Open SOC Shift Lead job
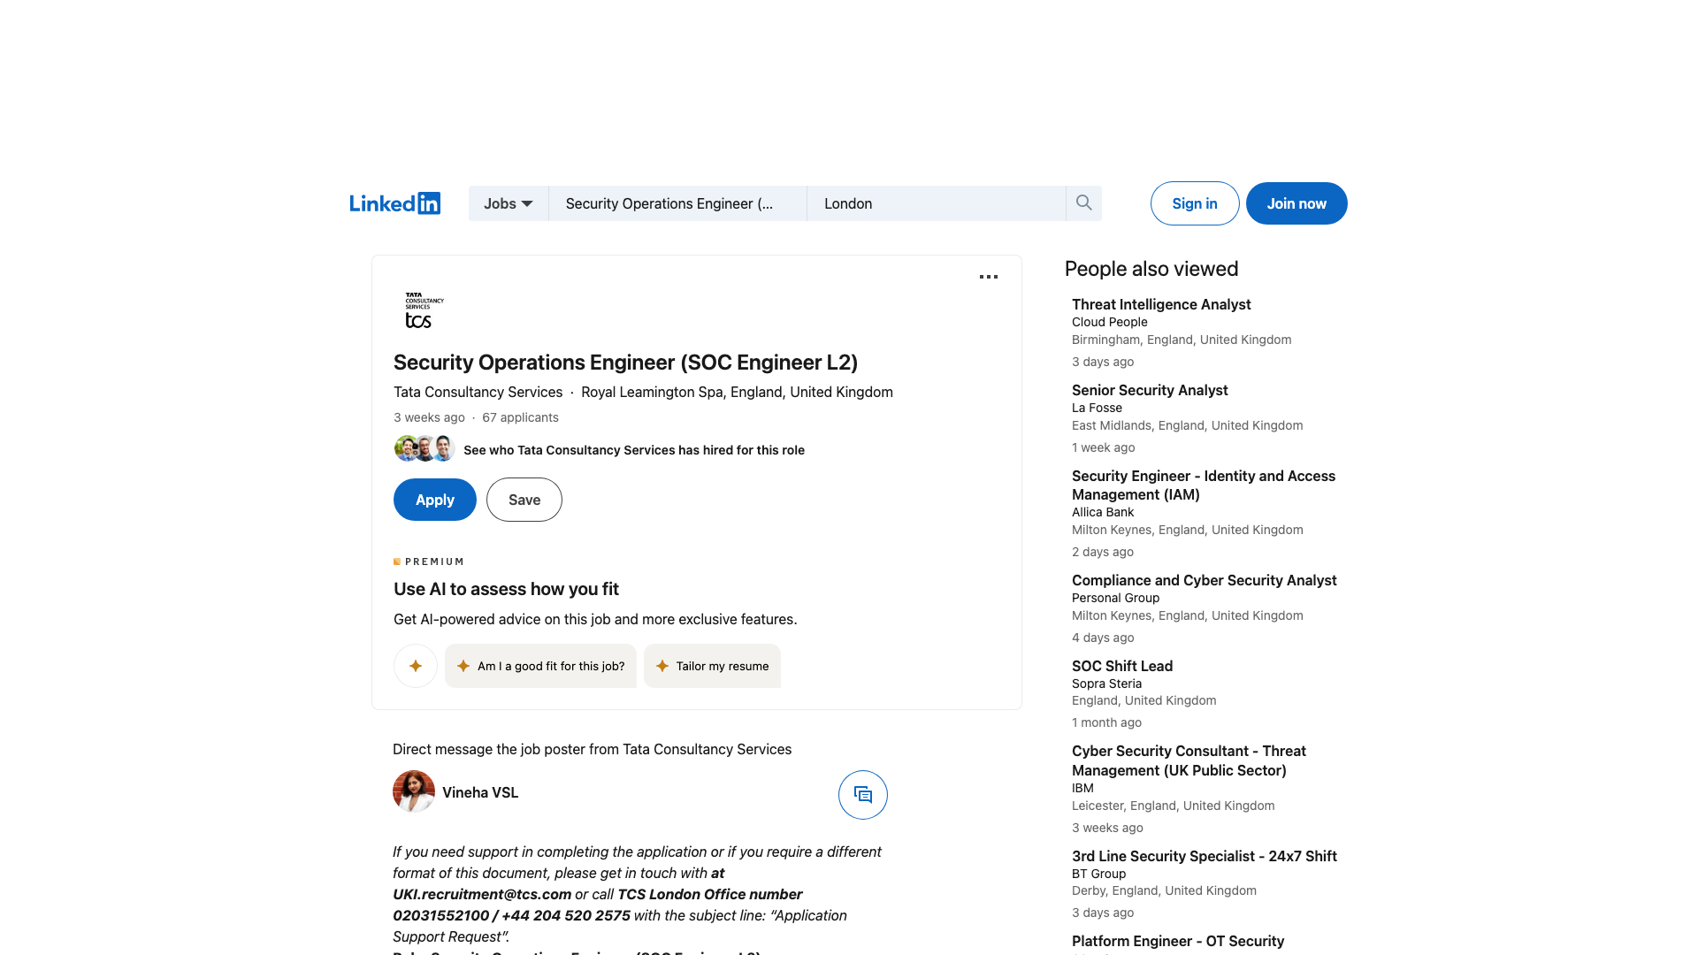Screen dimensions: 1698x955 (x=1122, y=666)
